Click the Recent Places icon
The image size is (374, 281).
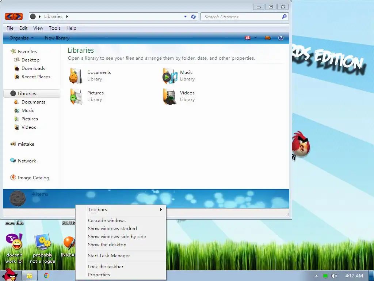17,77
